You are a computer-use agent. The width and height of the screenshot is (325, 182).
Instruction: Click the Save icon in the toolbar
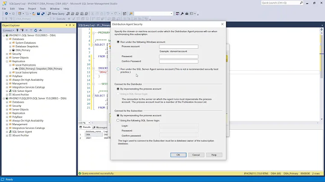[x=38, y=14]
